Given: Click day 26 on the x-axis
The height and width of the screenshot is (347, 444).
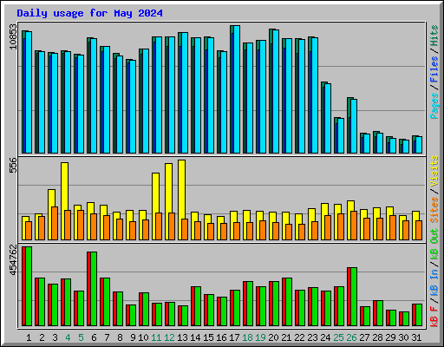Looking at the screenshot, I should [351, 337].
